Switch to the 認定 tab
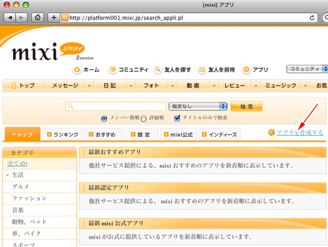The width and height of the screenshot is (328, 247). tap(140, 135)
